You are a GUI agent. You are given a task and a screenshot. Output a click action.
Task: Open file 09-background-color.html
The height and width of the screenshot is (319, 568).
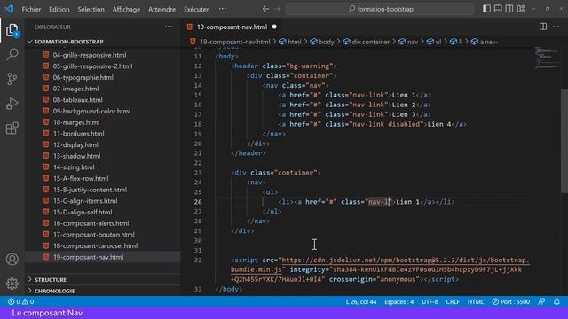[x=91, y=111]
